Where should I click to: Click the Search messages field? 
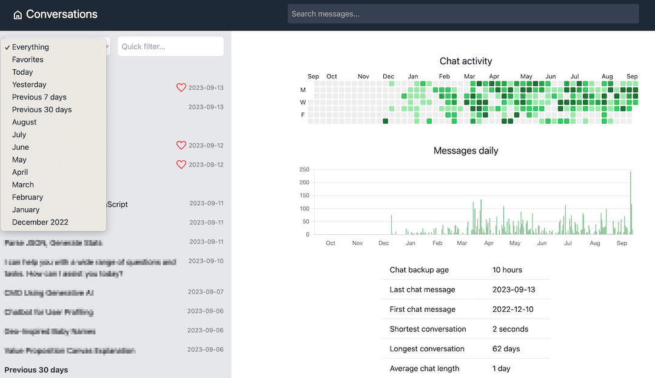[x=463, y=14]
